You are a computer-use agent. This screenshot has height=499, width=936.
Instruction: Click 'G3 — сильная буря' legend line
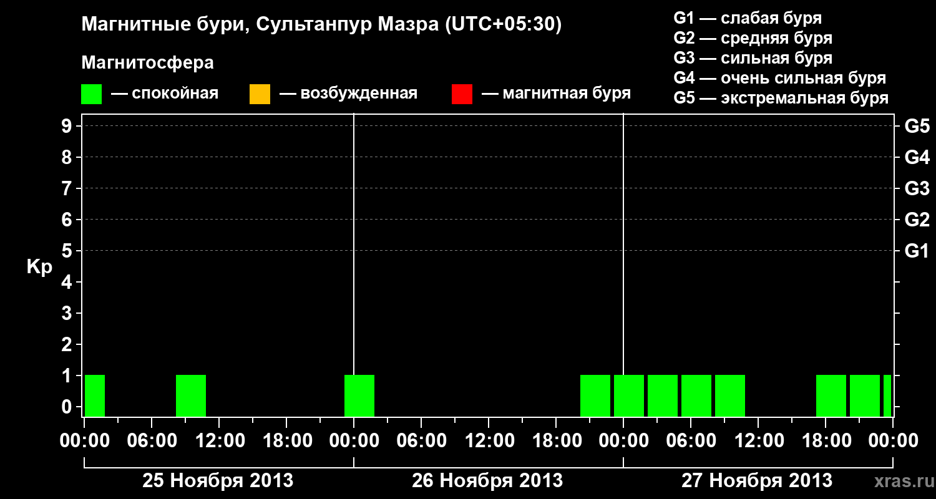tap(753, 58)
